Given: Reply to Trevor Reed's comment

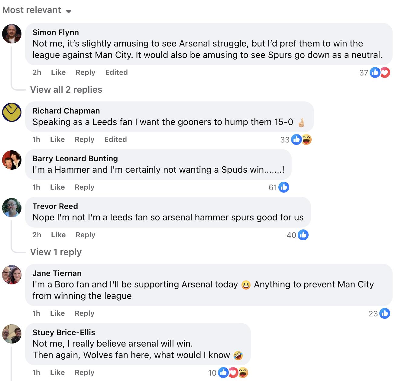Looking at the screenshot, I should click(86, 235).
